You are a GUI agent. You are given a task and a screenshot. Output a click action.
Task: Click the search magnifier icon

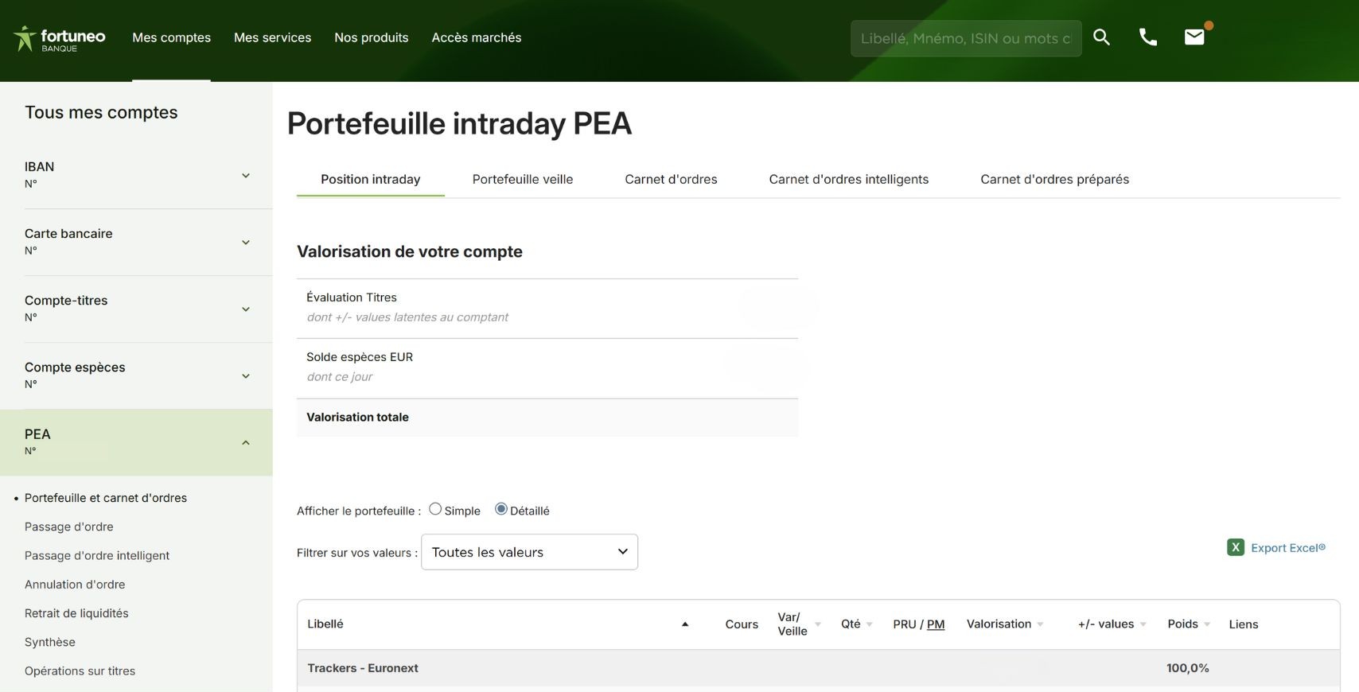click(x=1101, y=37)
